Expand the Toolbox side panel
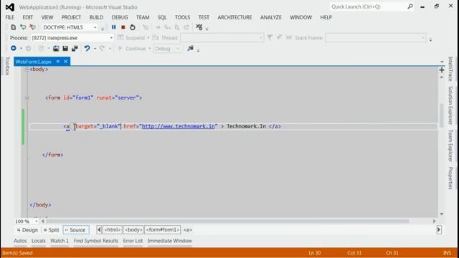 click(x=8, y=67)
